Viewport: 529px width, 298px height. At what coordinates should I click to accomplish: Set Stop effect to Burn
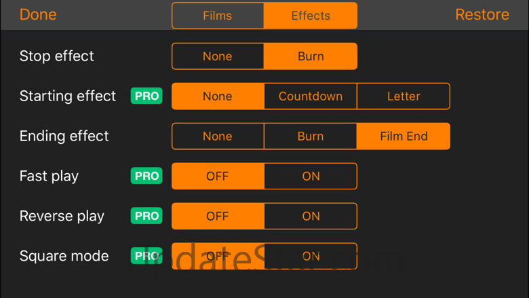pos(311,56)
